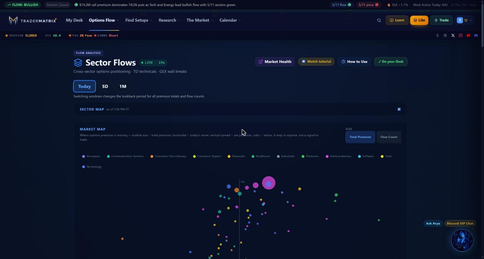Screen dimensions: 484x259
Task: Click the Semiconductors legend swatch
Action: click(327, 156)
